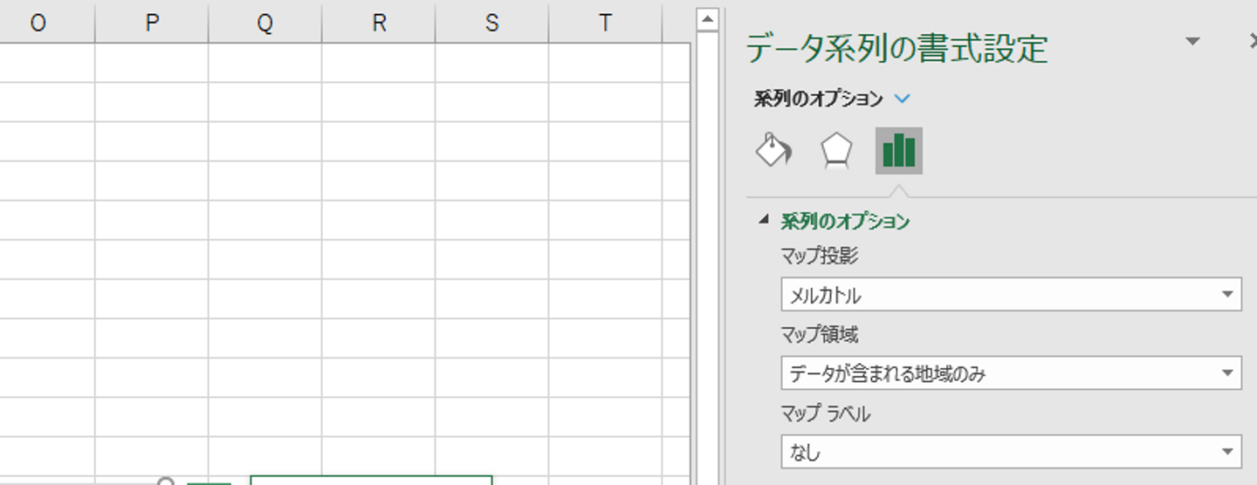Screen dimensions: 1257x485
Task: Close the データ系列の書式設定 pane
Action: point(1253,42)
